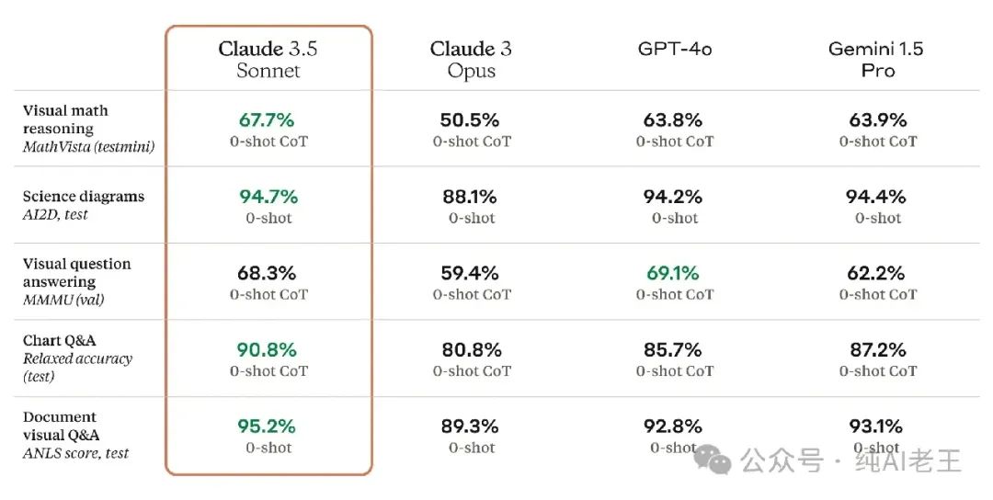
Task: Select the Gemini 1.5 Pro column header
Action: pyautogui.click(x=878, y=60)
